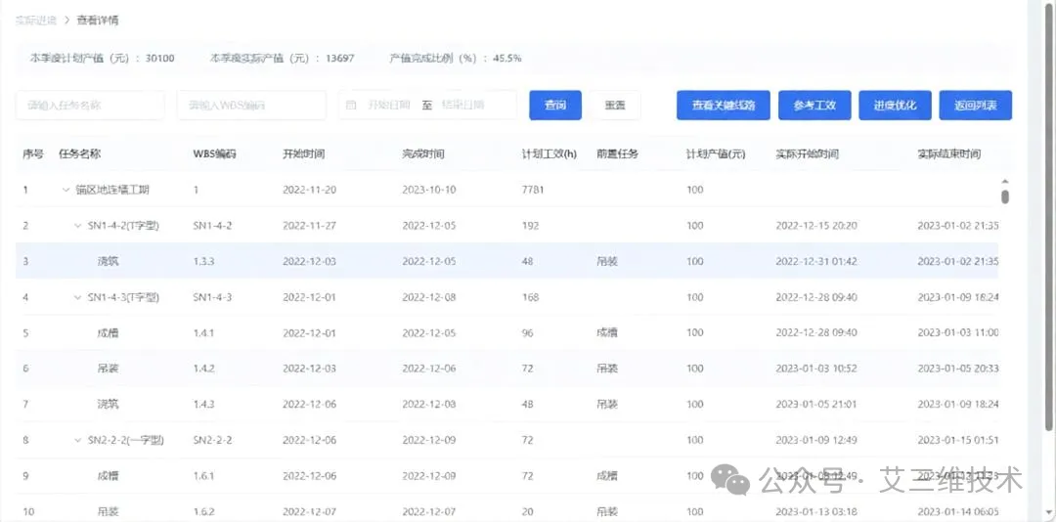The width and height of the screenshot is (1056, 522).
Task: Click WBS code 1.6.1 cell
Action: (x=203, y=475)
